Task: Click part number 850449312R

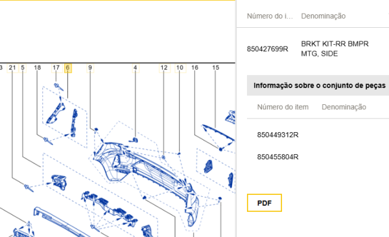Action: 278,135
